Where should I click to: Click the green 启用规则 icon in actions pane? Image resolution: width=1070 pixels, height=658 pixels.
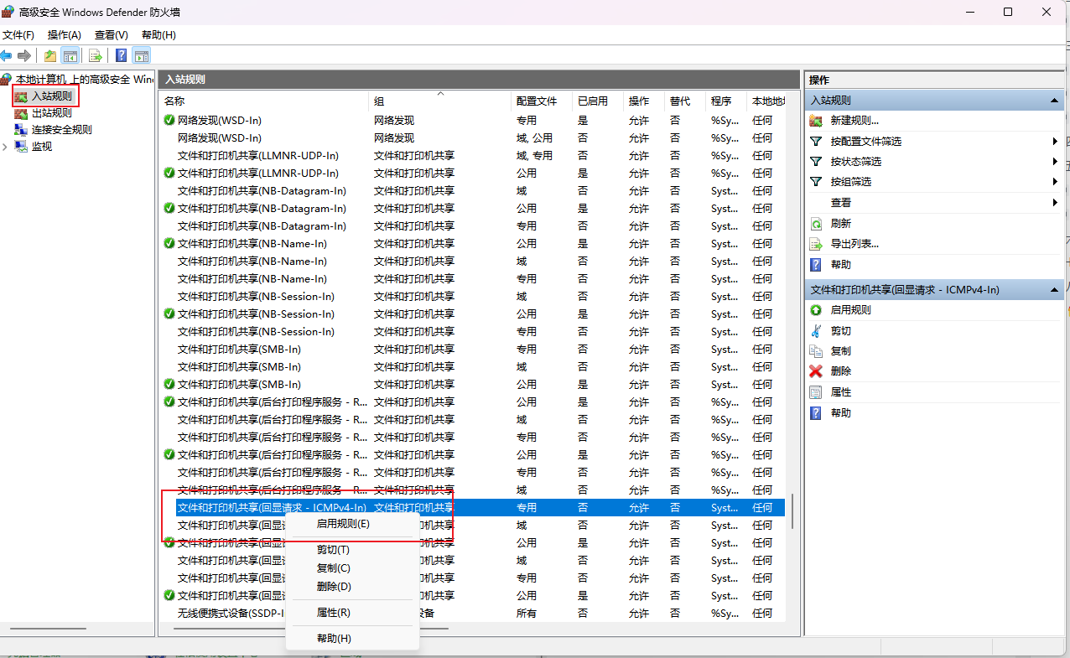click(816, 310)
